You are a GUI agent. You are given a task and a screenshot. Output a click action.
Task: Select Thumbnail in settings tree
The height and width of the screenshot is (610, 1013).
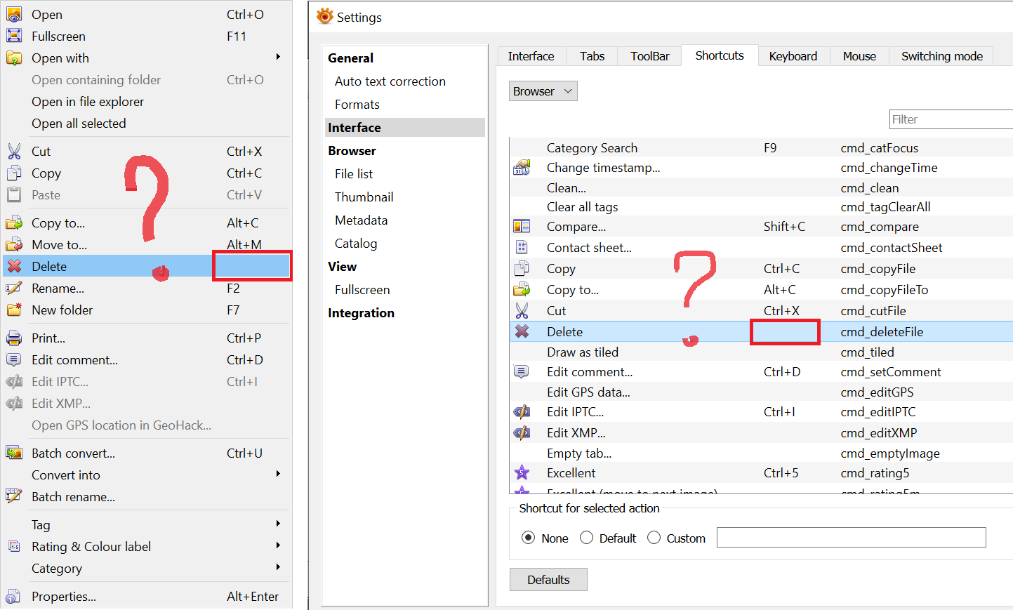(x=364, y=197)
